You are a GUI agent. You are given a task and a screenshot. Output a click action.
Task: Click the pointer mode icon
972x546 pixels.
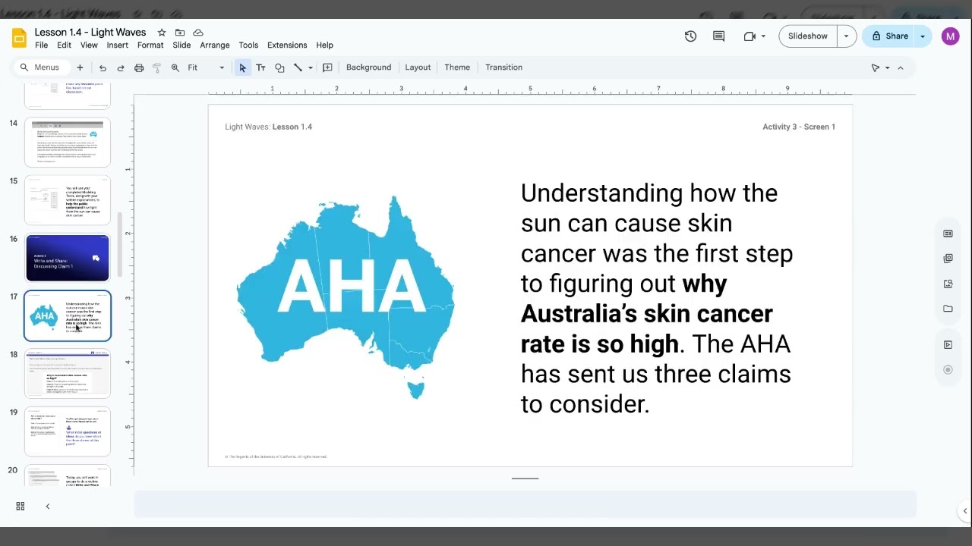click(876, 67)
